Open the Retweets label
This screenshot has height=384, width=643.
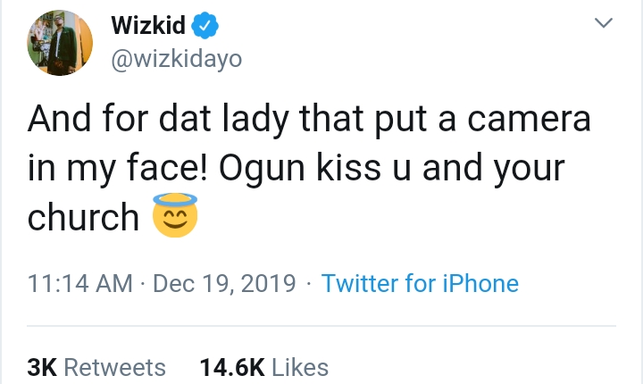coord(115,367)
